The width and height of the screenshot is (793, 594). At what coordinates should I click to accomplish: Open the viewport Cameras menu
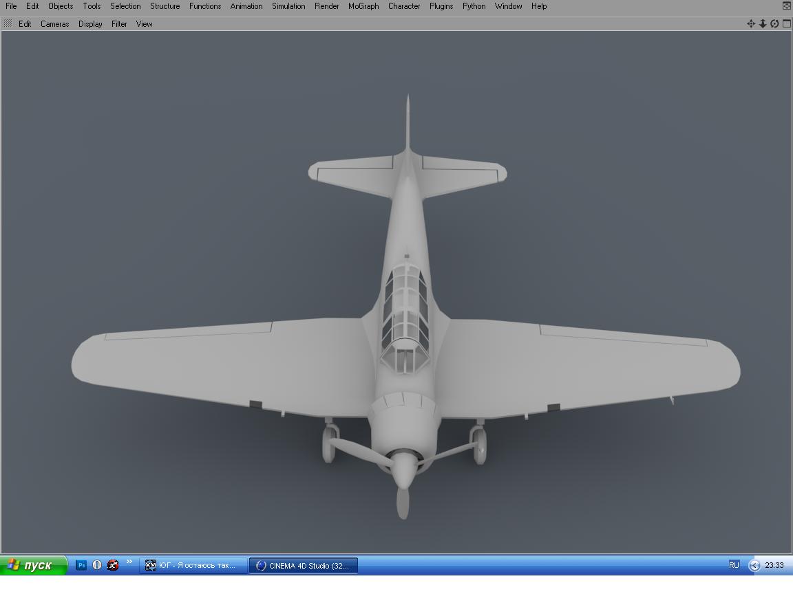(54, 24)
